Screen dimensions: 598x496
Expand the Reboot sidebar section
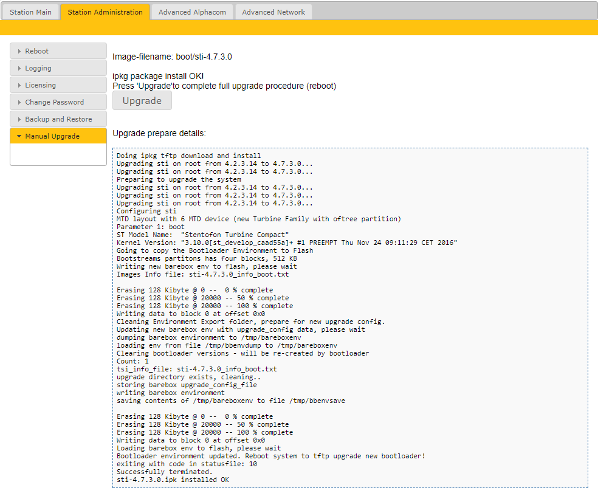58,51
